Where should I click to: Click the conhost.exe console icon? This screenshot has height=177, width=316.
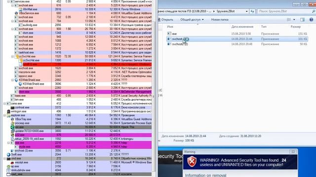pos(12,108)
